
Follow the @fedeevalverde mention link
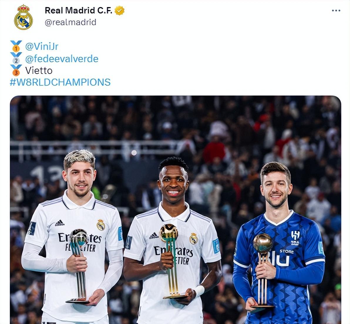tap(62, 59)
